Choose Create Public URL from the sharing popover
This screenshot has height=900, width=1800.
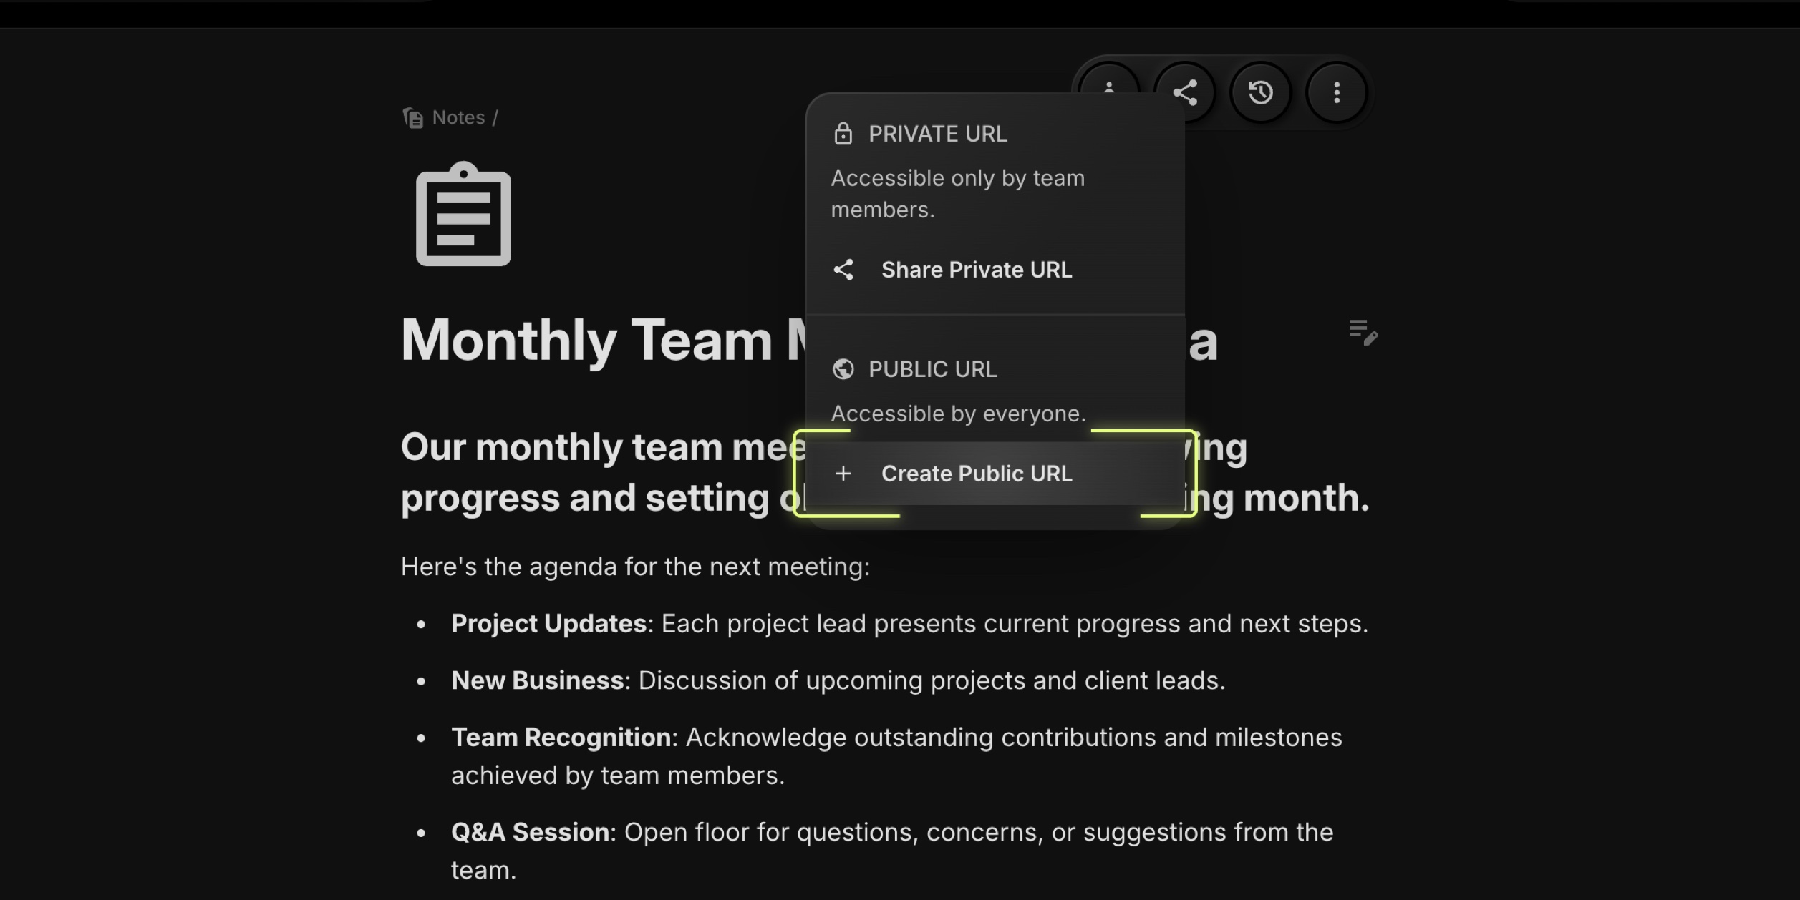pyautogui.click(x=977, y=474)
